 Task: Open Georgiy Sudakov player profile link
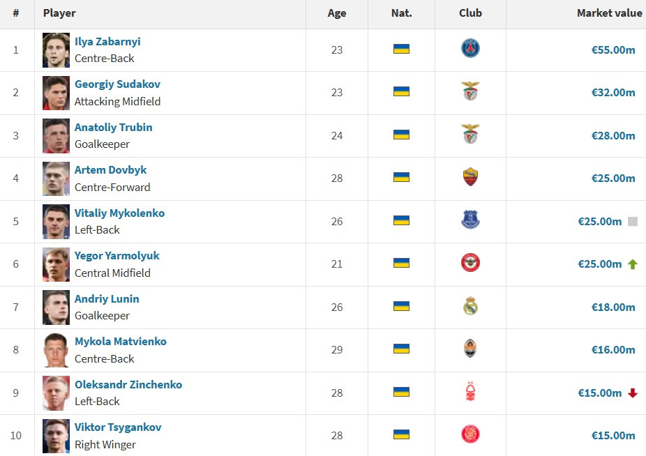click(117, 84)
